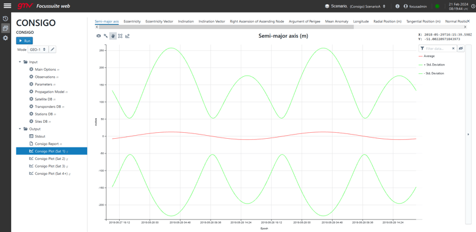476x232 pixels.
Task: Click in the Filter data field
Action: tap(438, 48)
